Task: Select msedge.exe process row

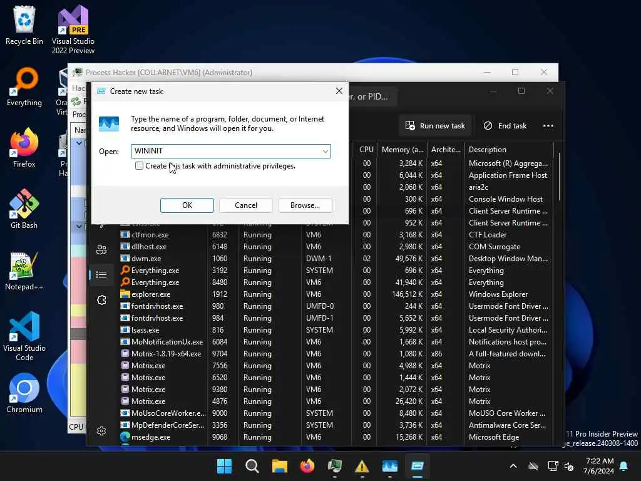Action: [x=336, y=437]
